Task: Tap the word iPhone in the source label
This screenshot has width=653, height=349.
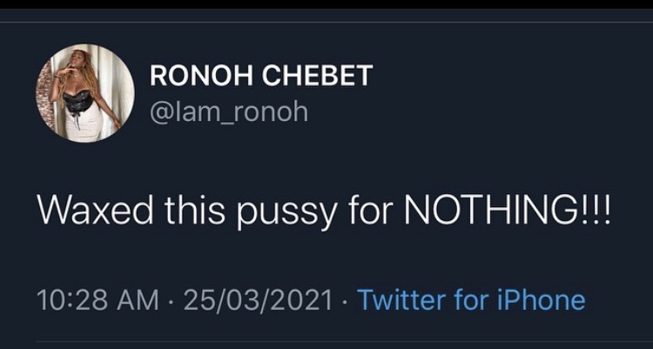Action: (x=541, y=300)
